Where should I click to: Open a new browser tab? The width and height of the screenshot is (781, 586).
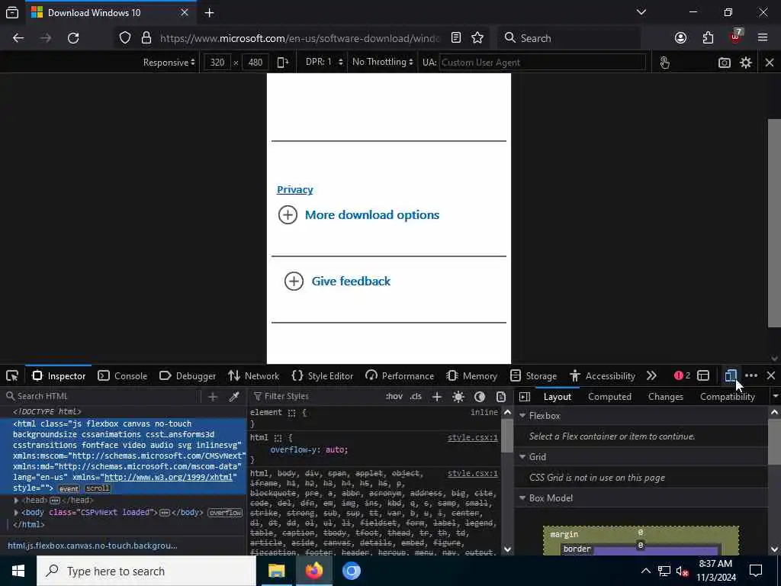tap(209, 13)
